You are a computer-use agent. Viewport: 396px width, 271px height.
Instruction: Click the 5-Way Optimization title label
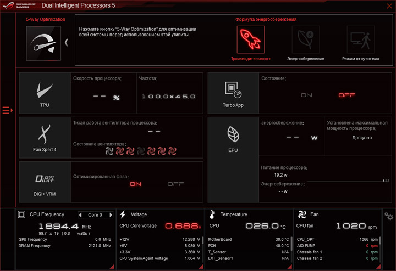[46, 19]
